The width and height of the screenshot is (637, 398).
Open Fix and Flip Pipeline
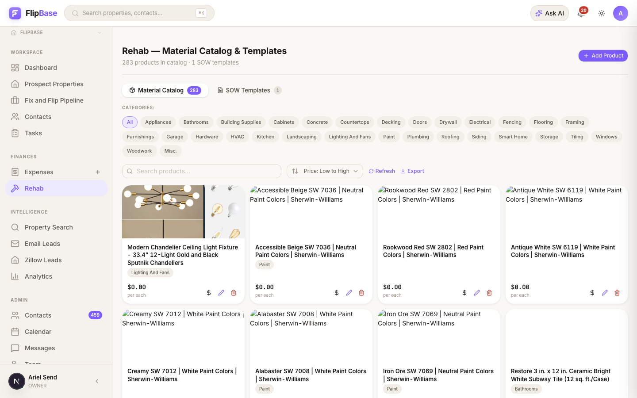57,100
